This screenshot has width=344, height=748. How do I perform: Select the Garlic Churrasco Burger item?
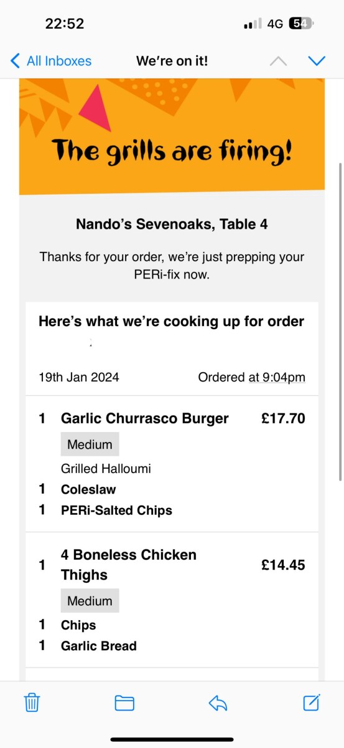tap(145, 418)
